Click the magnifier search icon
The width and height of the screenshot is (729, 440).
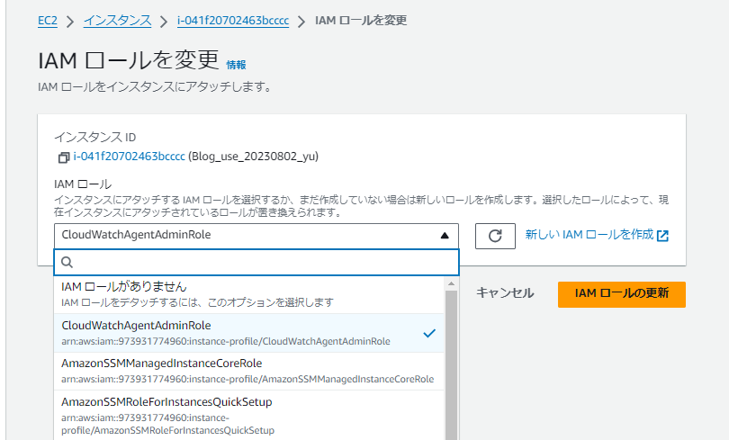[67, 263]
